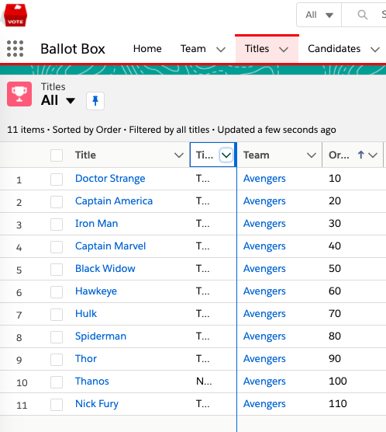The height and width of the screenshot is (432, 386).
Task: Expand the Team tab chevron menu
Action: tap(221, 49)
